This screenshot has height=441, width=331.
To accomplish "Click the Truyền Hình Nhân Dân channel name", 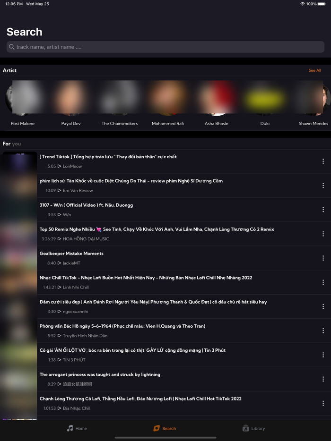I will pos(85,336).
